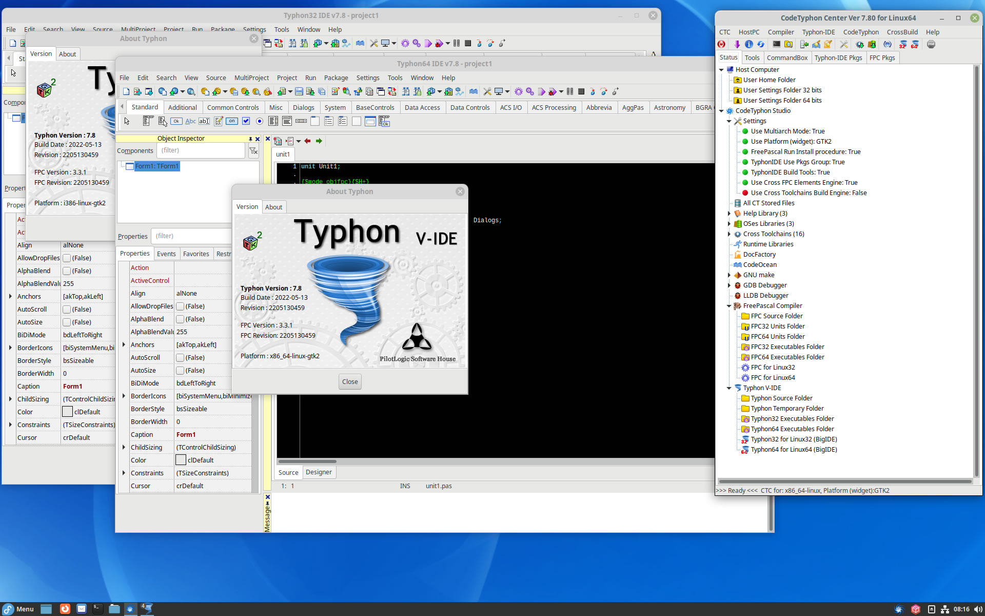The image size is (985, 616).
Task: Select Form1: TForm1 in components tree
Action: [156, 166]
